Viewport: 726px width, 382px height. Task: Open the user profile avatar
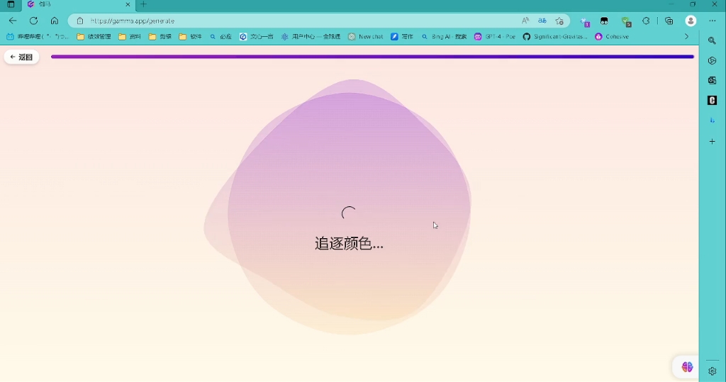click(691, 21)
